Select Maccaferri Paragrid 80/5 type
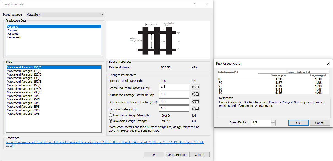Screen dimensions: 333x161 (54, 110)
